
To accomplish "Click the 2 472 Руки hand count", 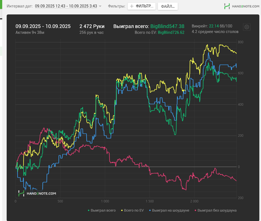I will pos(92,26).
